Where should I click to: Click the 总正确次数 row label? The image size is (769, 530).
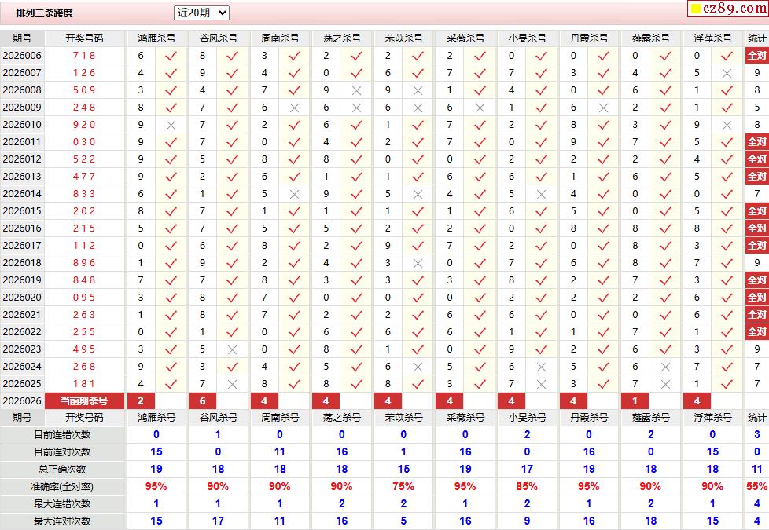click(x=62, y=470)
